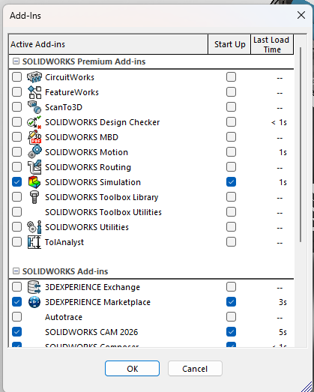Uncheck SOLIDWORKS CAM 2026 active checkbox
The image size is (314, 392).
(16, 332)
